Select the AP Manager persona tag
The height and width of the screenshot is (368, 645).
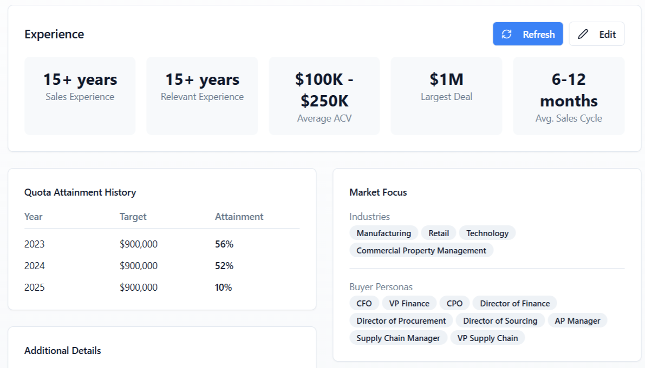(577, 320)
